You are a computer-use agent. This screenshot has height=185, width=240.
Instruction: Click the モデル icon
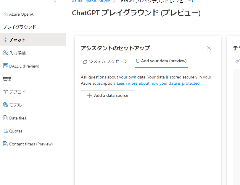click(x=6, y=105)
